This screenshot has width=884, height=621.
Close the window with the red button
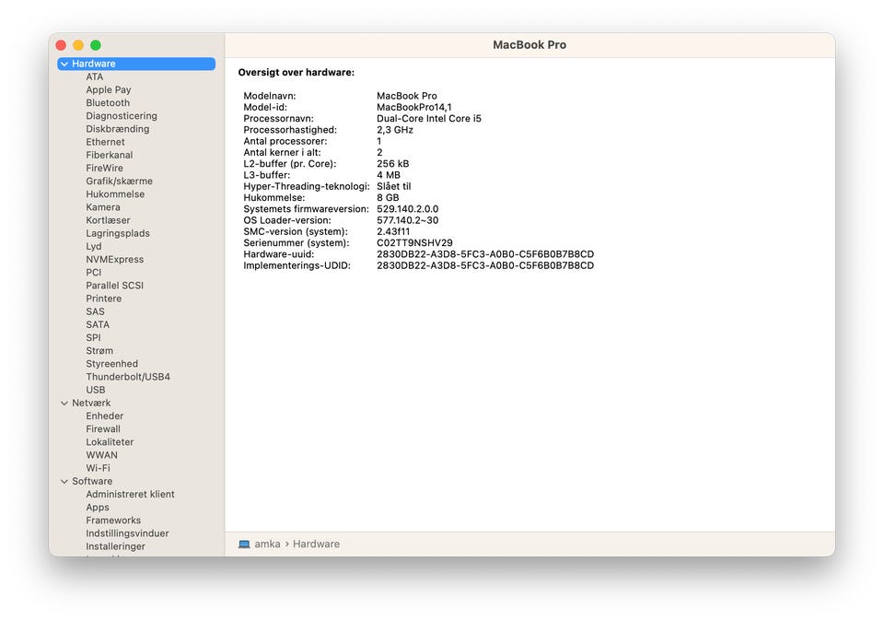[x=61, y=45]
